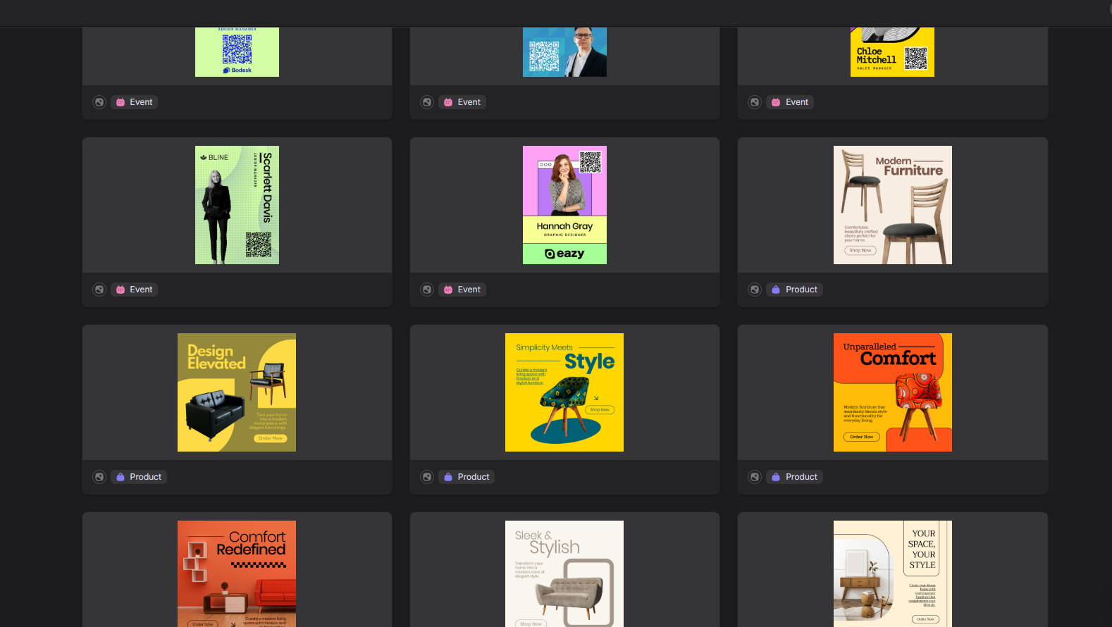
Task: Open the Unparalleled Comfort orange template
Action: click(892, 392)
